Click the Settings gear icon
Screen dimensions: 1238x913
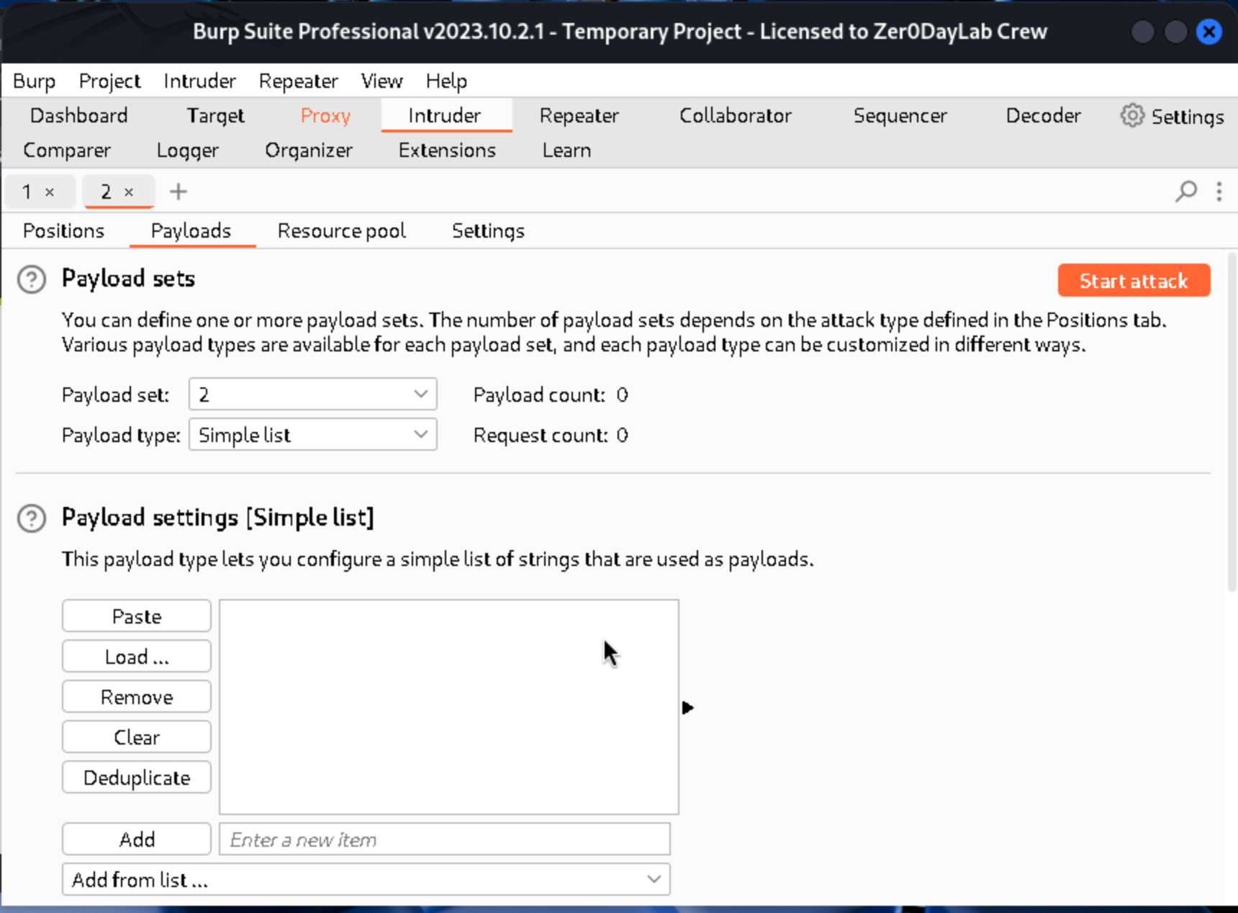(x=1132, y=116)
